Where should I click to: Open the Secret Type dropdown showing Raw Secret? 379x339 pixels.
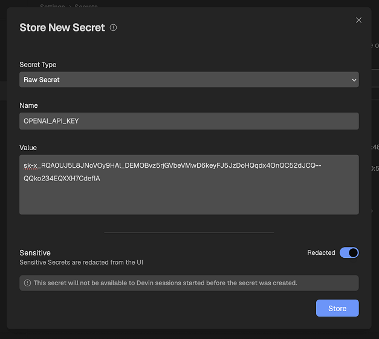click(x=189, y=79)
